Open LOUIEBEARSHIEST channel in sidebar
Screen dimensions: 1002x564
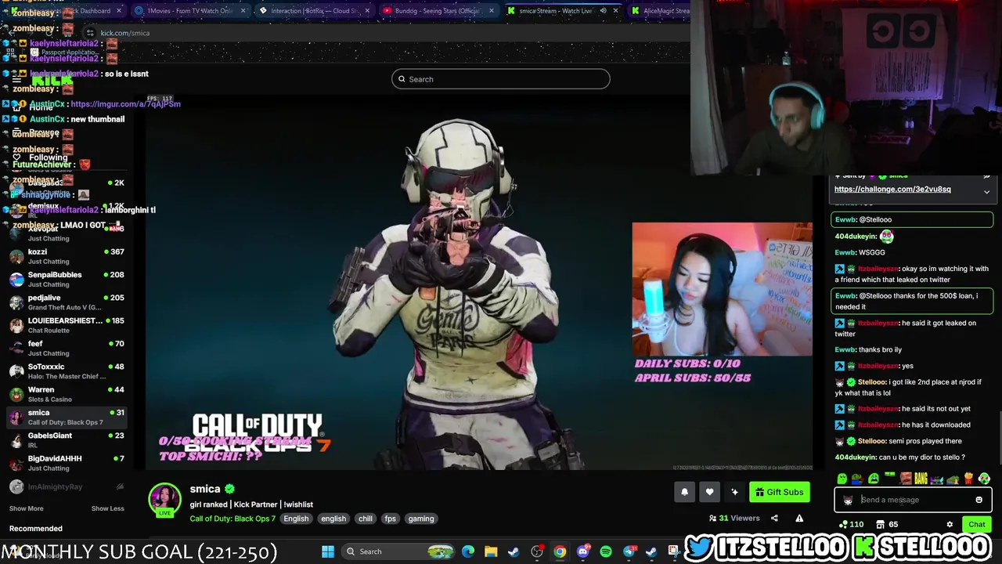point(67,325)
